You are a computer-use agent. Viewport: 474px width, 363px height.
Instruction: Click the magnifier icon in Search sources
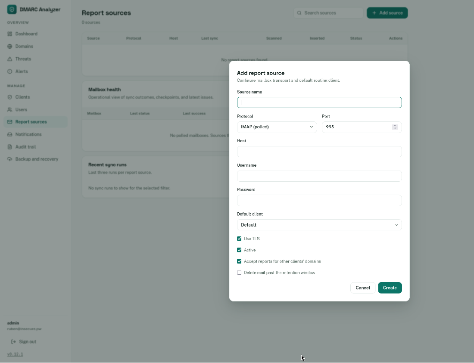299,13
